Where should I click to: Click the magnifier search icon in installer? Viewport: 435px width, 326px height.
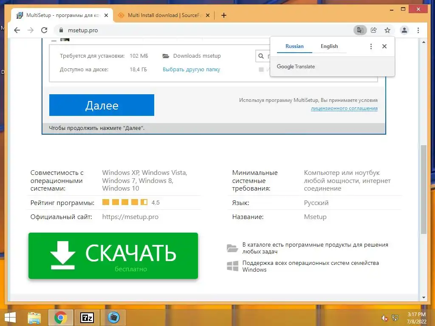261,56
